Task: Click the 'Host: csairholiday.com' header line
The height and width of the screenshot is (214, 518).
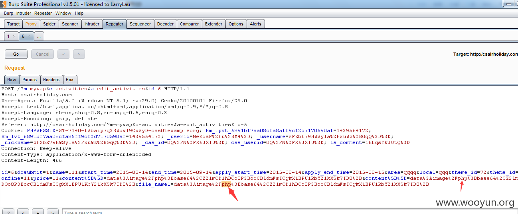Action: (37, 95)
